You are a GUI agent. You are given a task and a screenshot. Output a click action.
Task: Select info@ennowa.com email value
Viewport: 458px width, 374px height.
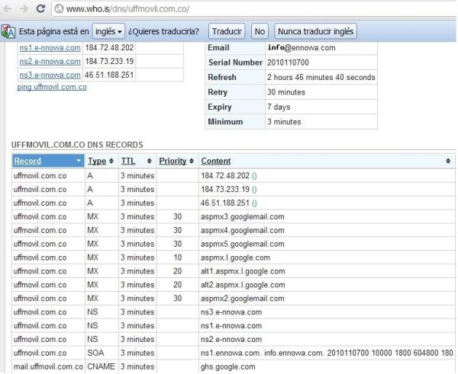(x=302, y=48)
